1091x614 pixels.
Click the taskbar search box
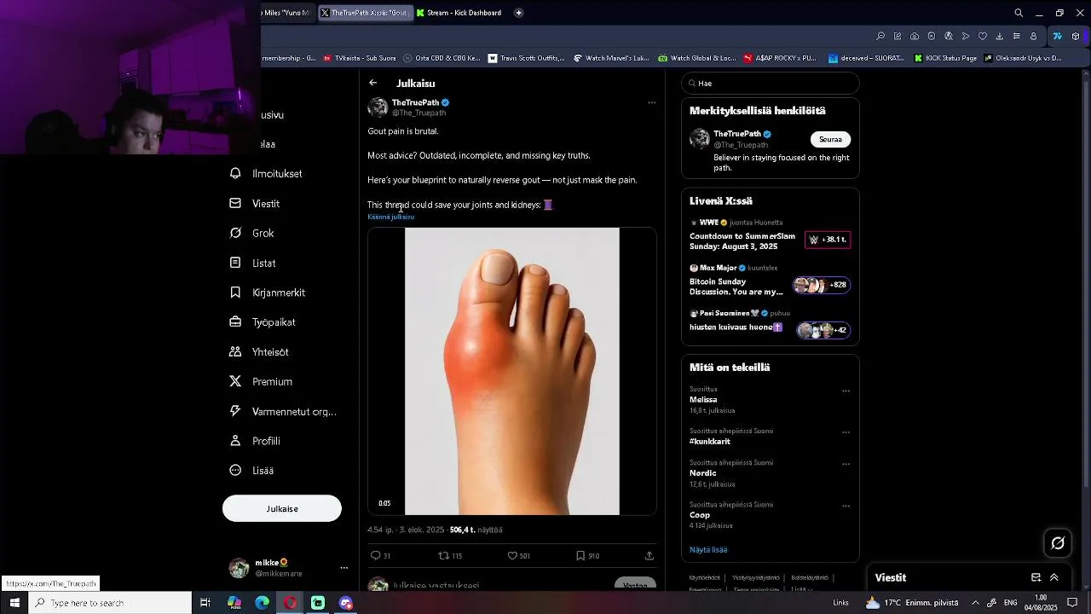click(x=110, y=603)
